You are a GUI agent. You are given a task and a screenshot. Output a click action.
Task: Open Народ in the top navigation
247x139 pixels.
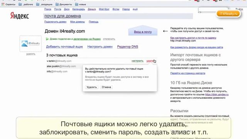(x=126, y=9)
